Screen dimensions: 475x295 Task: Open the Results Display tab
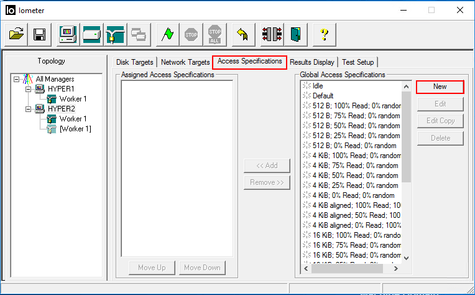tap(312, 62)
